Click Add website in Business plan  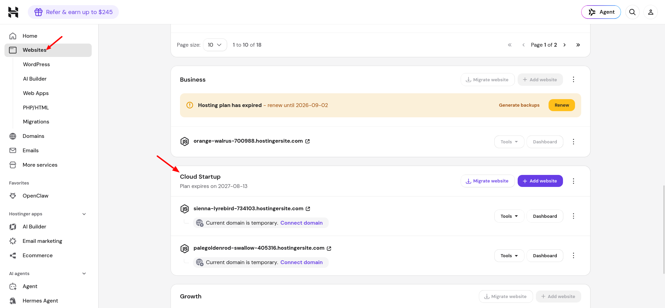pos(540,80)
